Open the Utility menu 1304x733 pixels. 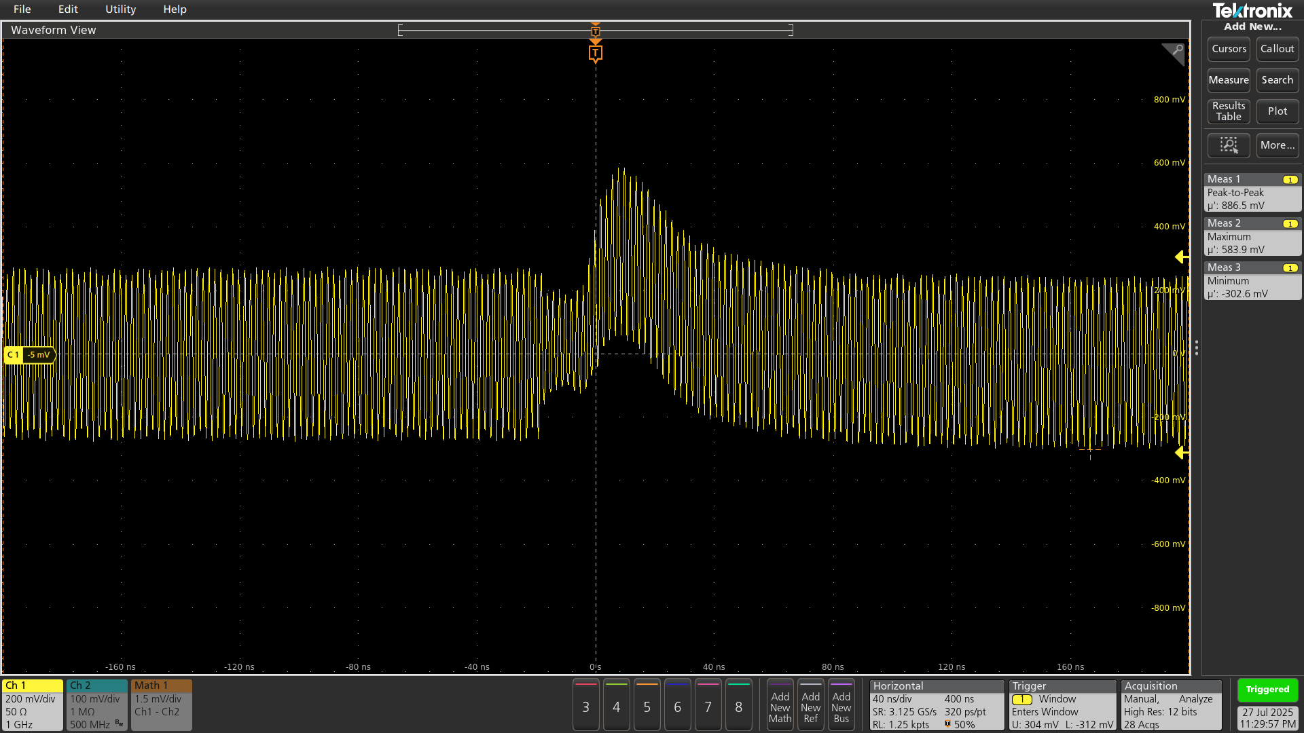point(120,9)
